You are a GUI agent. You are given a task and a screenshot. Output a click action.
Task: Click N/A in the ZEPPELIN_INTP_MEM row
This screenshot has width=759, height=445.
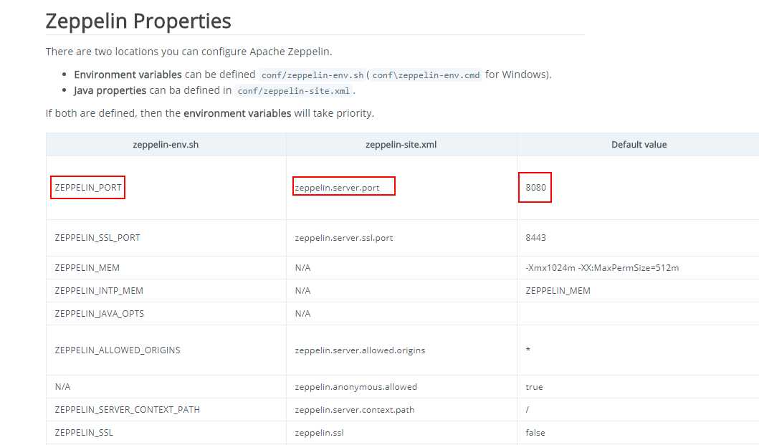click(x=302, y=290)
